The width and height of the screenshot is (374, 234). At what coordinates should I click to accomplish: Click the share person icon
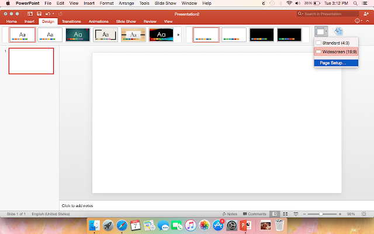tap(366, 14)
